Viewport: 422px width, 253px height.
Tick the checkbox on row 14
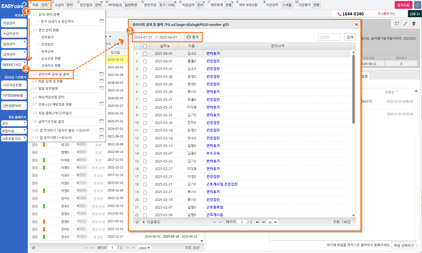(x=145, y=153)
